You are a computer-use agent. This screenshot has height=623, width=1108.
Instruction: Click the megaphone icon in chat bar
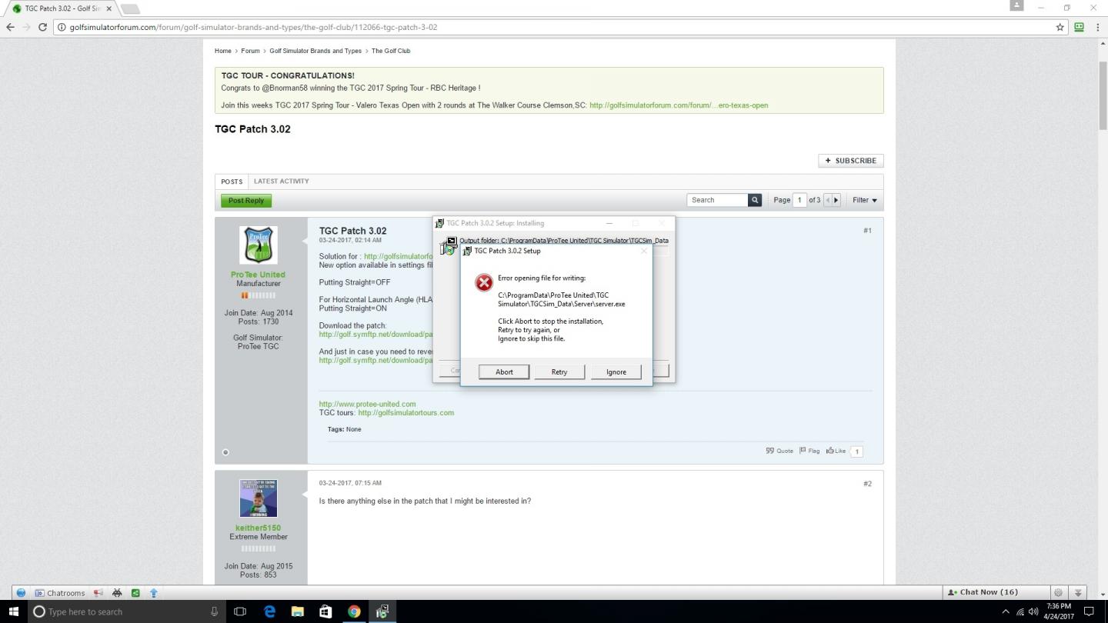(x=98, y=593)
